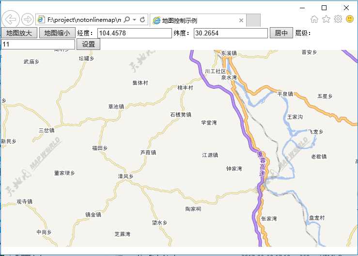Click 钟家湾 label on the map
Viewport: 358px width, 256px height.
click(234, 169)
